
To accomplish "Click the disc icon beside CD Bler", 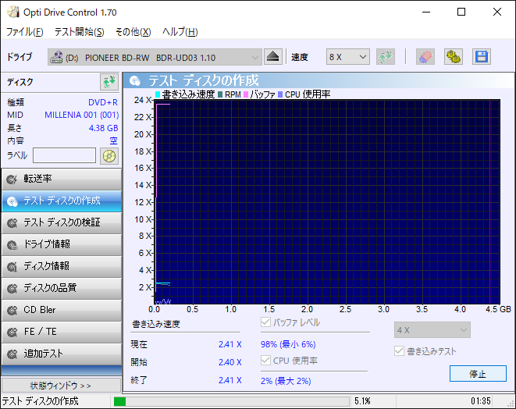I will click(12, 311).
